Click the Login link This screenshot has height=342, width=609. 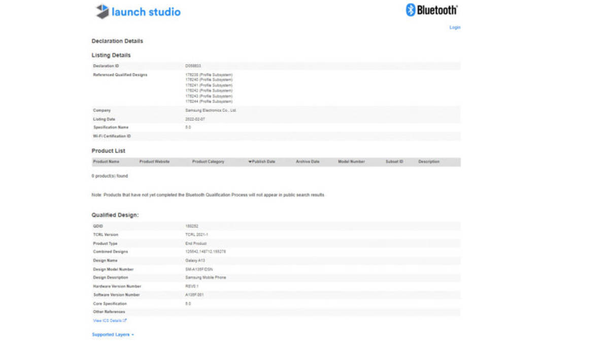point(455,27)
